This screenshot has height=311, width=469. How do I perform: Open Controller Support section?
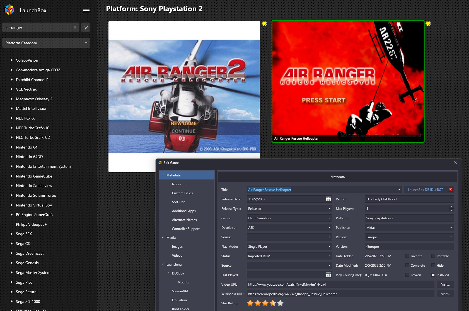(186, 229)
